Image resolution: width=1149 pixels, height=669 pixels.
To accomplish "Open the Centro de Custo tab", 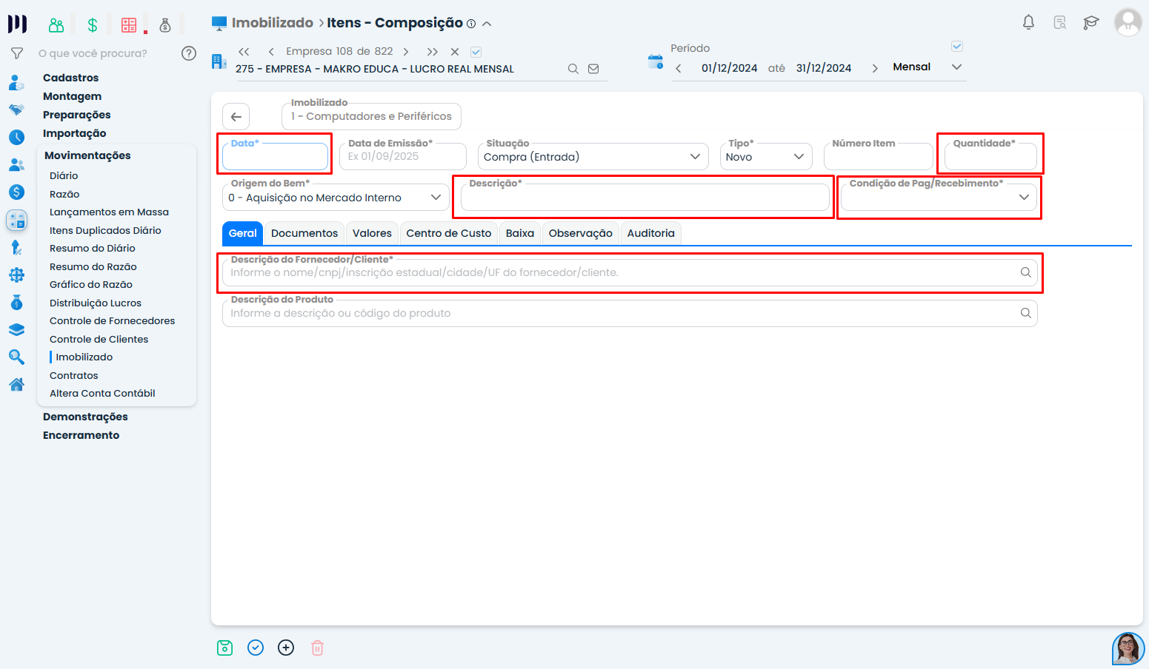I will (x=448, y=233).
